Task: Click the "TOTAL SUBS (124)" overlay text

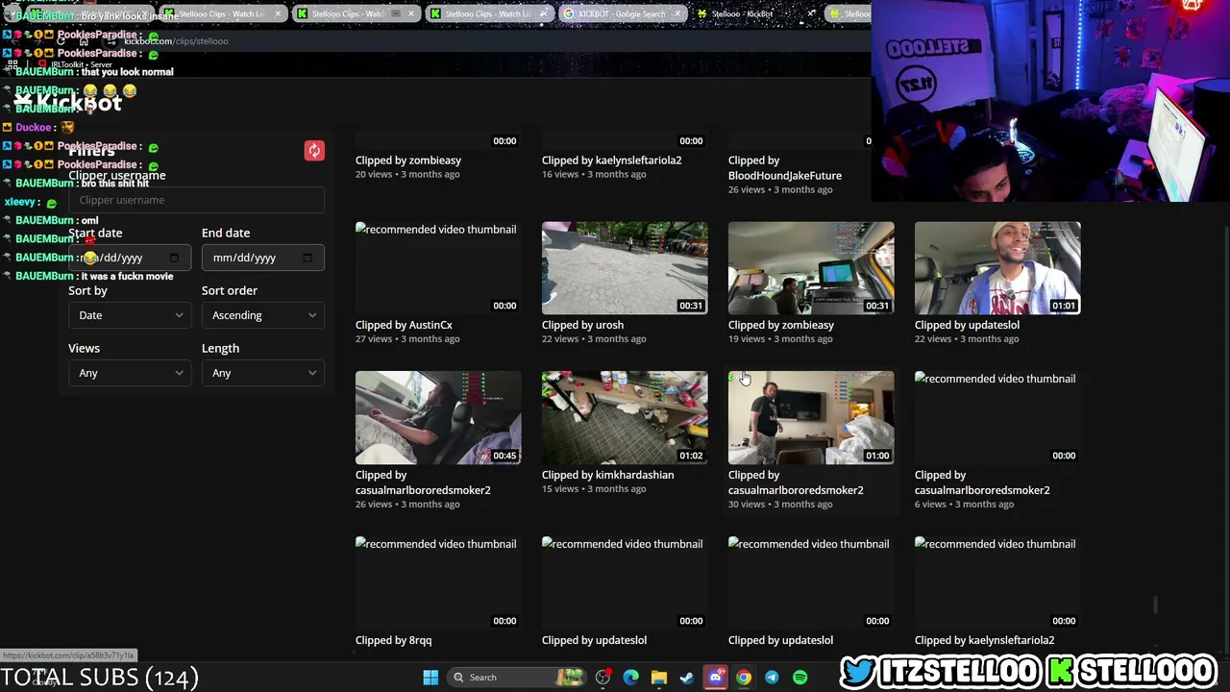Action: (x=99, y=678)
